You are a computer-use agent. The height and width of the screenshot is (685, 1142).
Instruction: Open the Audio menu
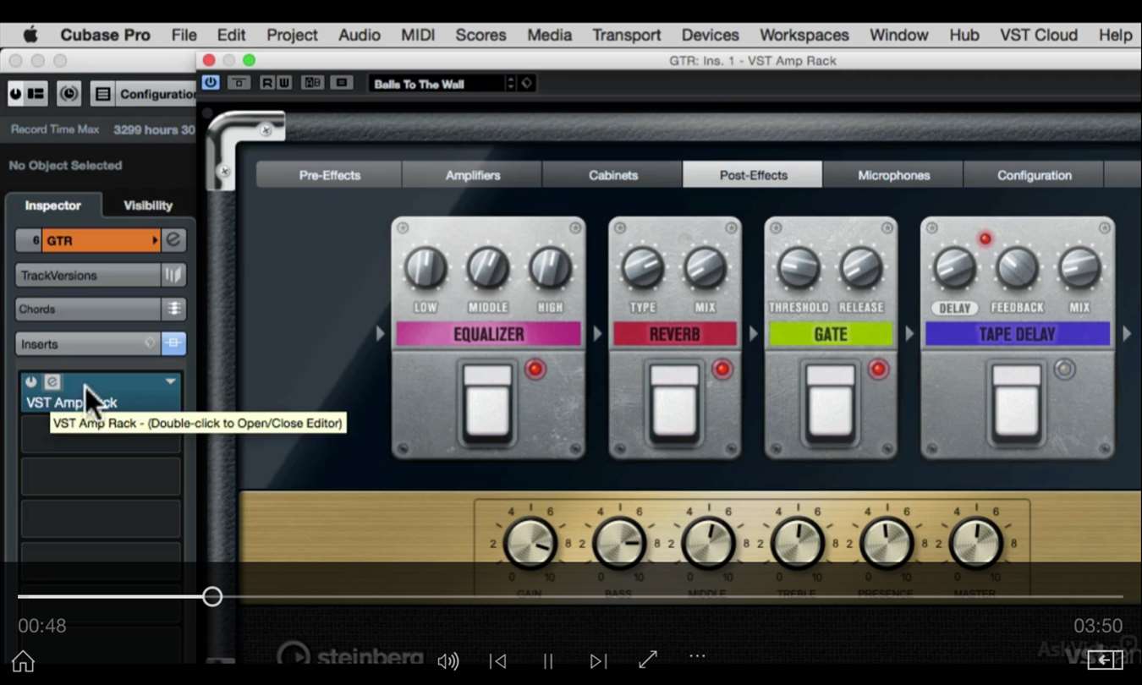(359, 35)
